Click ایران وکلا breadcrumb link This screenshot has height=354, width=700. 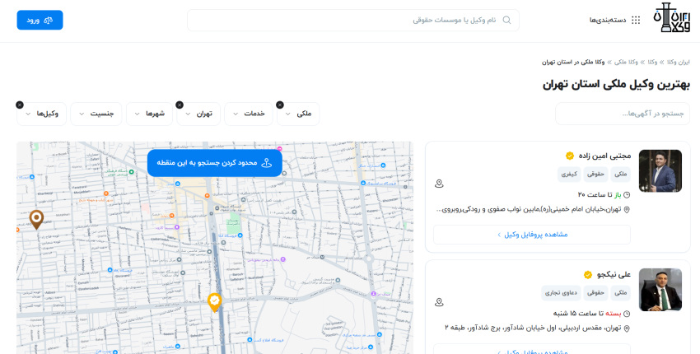pos(678,62)
